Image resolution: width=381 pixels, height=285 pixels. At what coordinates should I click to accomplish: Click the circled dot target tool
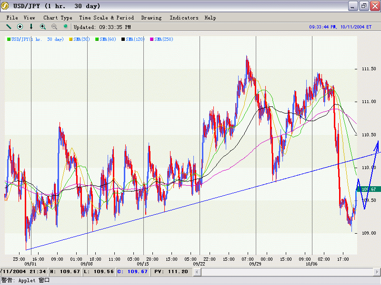click(20, 27)
